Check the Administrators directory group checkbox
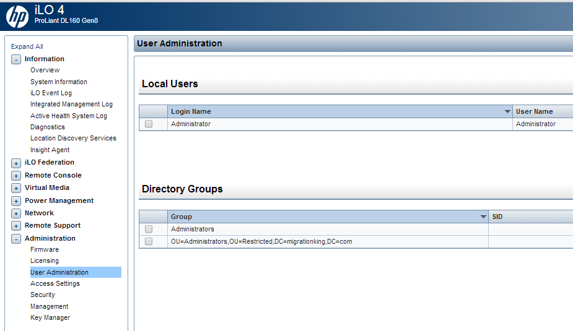 pos(149,229)
